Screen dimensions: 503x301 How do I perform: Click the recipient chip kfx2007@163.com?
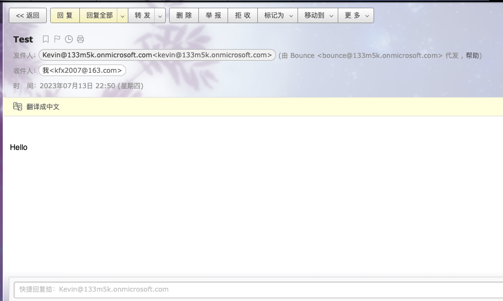pos(82,70)
